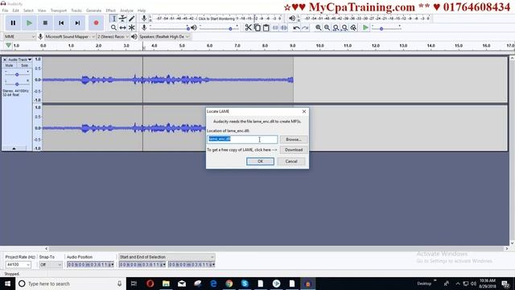Open the Effect menu
The width and height of the screenshot is (515, 290).
click(111, 10)
